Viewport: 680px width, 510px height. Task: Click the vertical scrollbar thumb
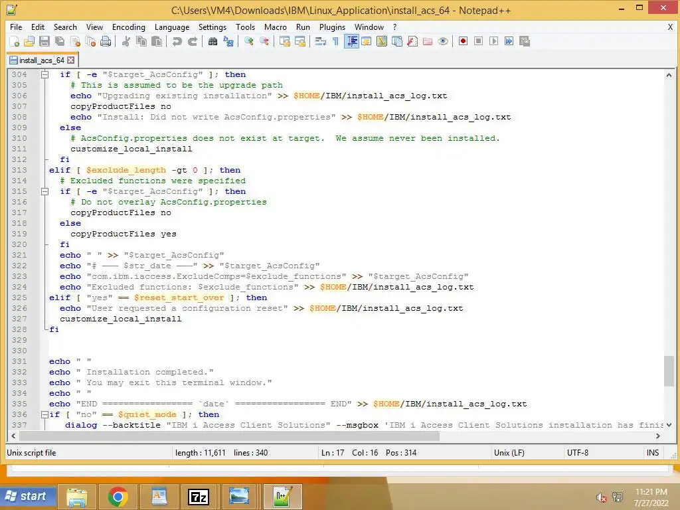coord(669,371)
